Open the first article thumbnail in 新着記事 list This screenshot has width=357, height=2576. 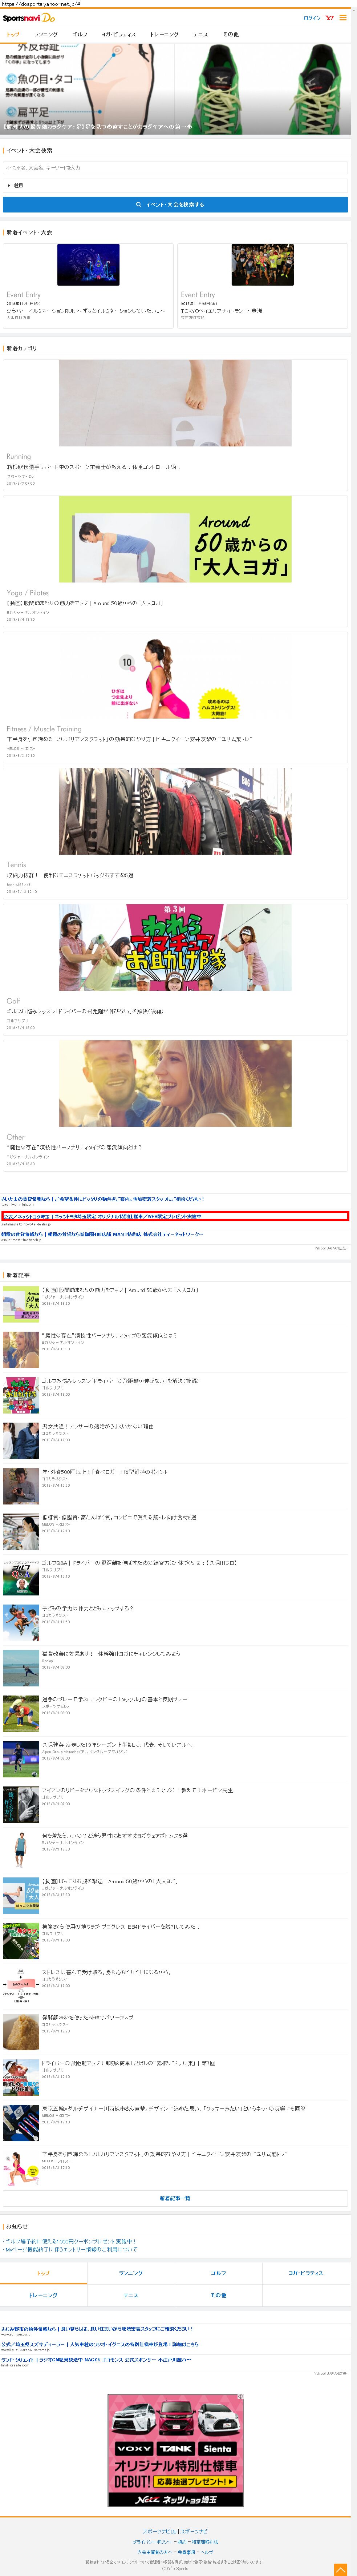[x=21, y=1304]
